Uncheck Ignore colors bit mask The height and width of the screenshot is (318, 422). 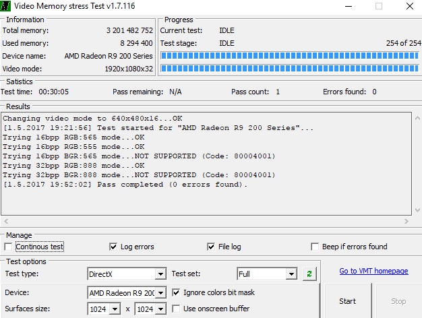(x=176, y=292)
